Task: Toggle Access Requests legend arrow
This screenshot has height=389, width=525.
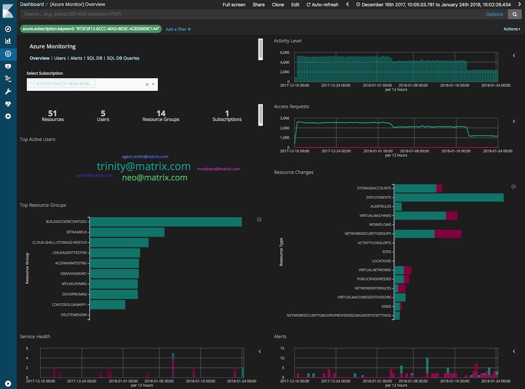Action: (x=514, y=121)
